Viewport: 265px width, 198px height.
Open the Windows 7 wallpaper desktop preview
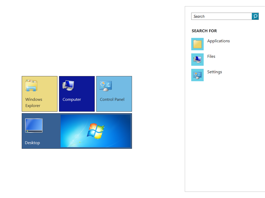pyautogui.click(x=95, y=131)
